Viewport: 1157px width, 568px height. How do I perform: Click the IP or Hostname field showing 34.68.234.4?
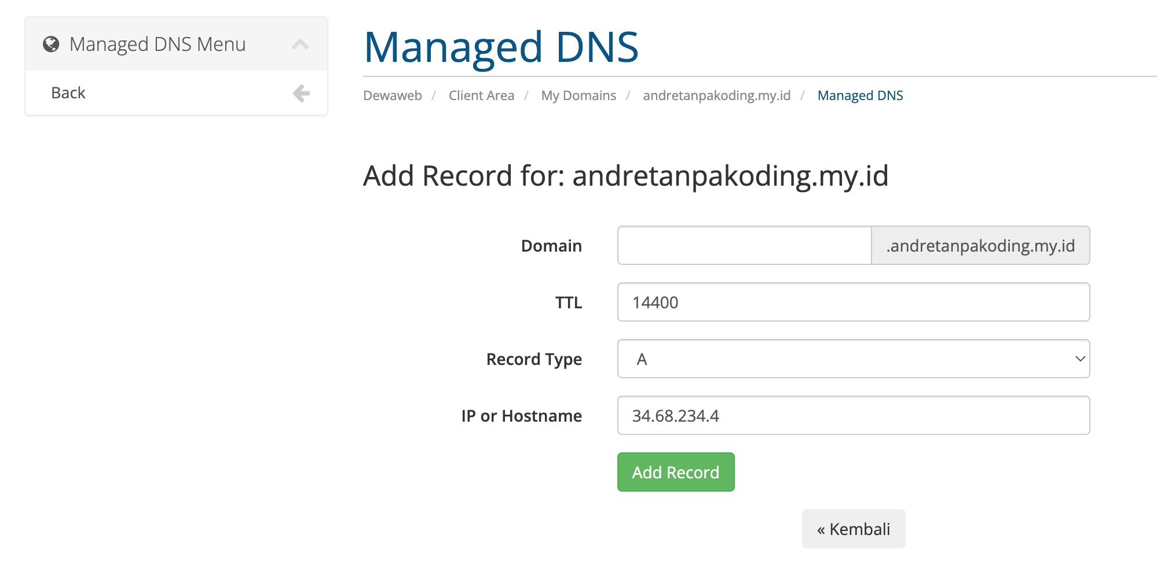coord(852,415)
